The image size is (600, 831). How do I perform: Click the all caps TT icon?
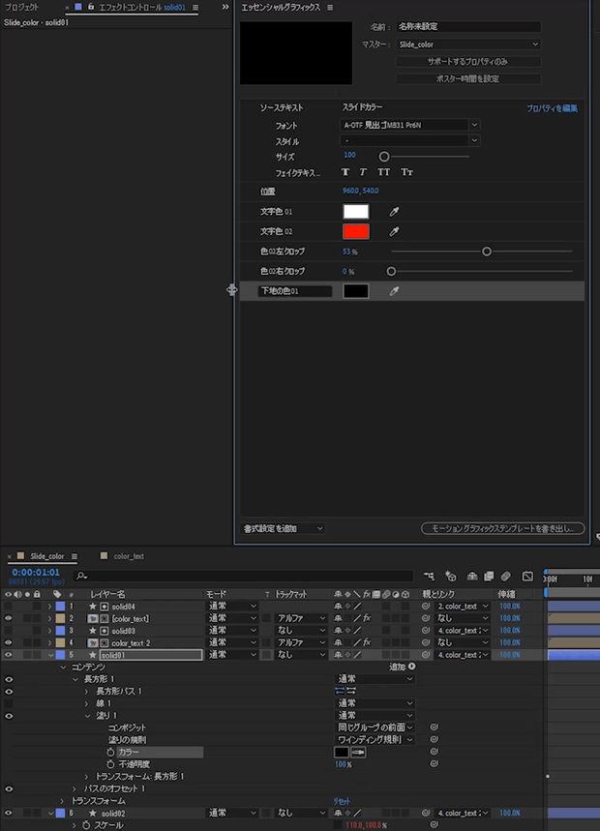click(384, 172)
